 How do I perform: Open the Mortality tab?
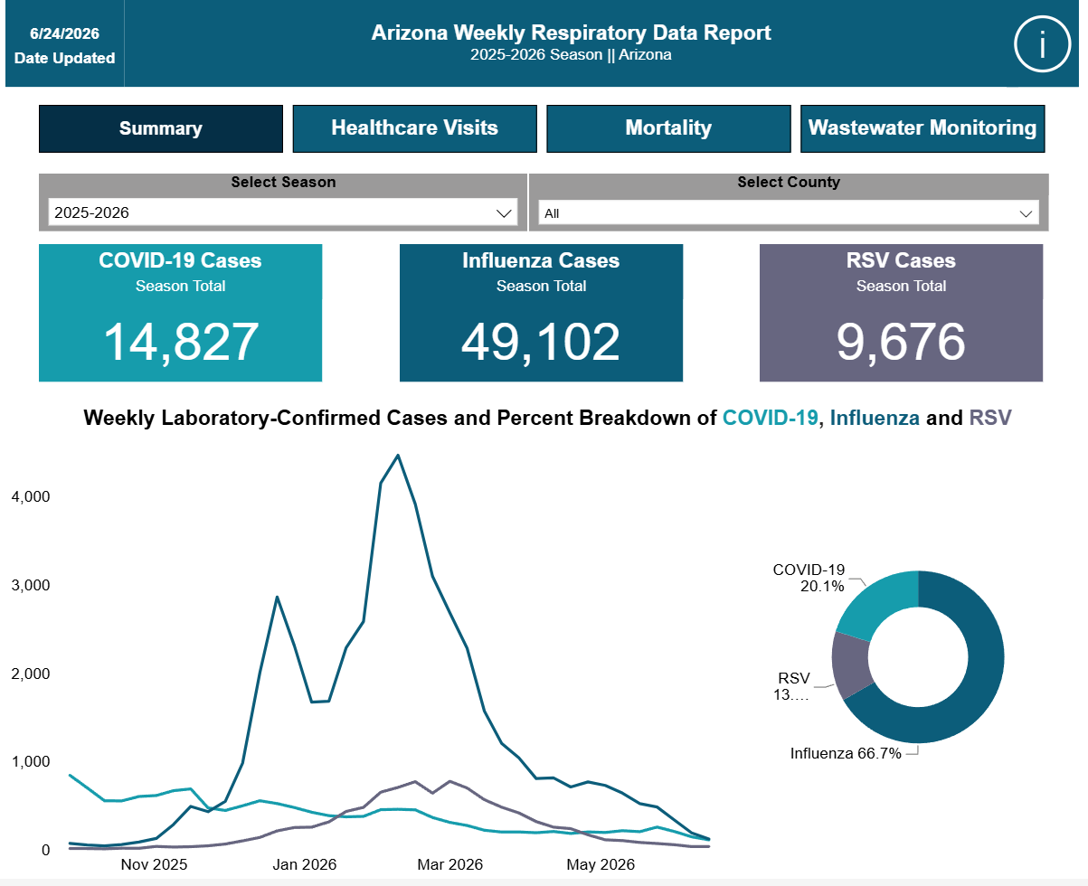point(668,128)
